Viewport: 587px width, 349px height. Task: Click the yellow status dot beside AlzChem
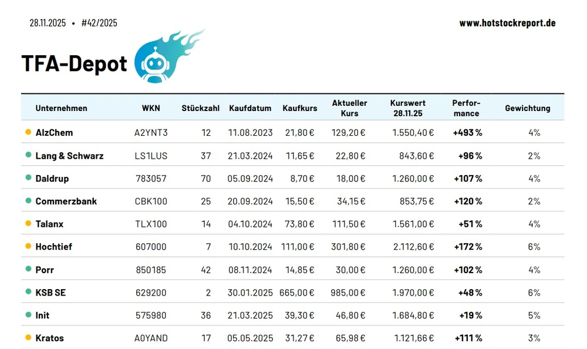[x=28, y=132]
